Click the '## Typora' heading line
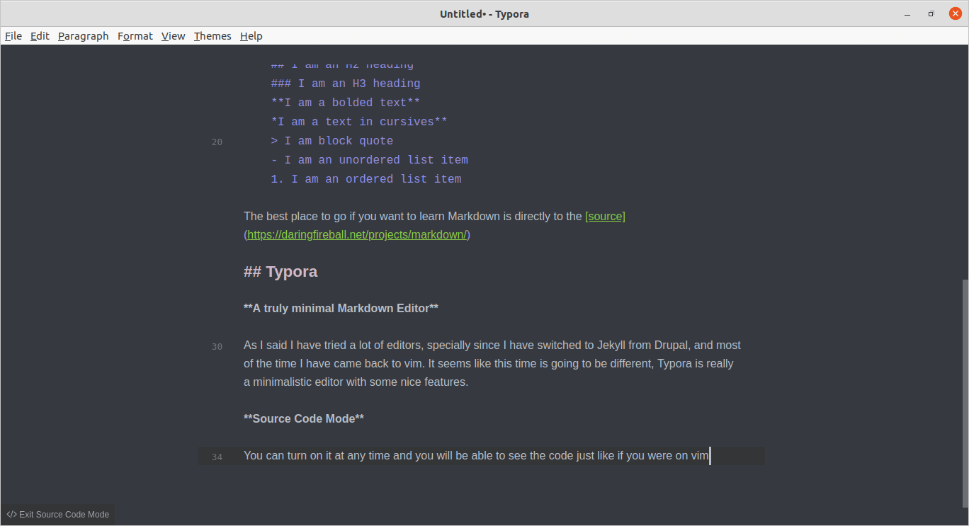969x526 pixels. 280,272
